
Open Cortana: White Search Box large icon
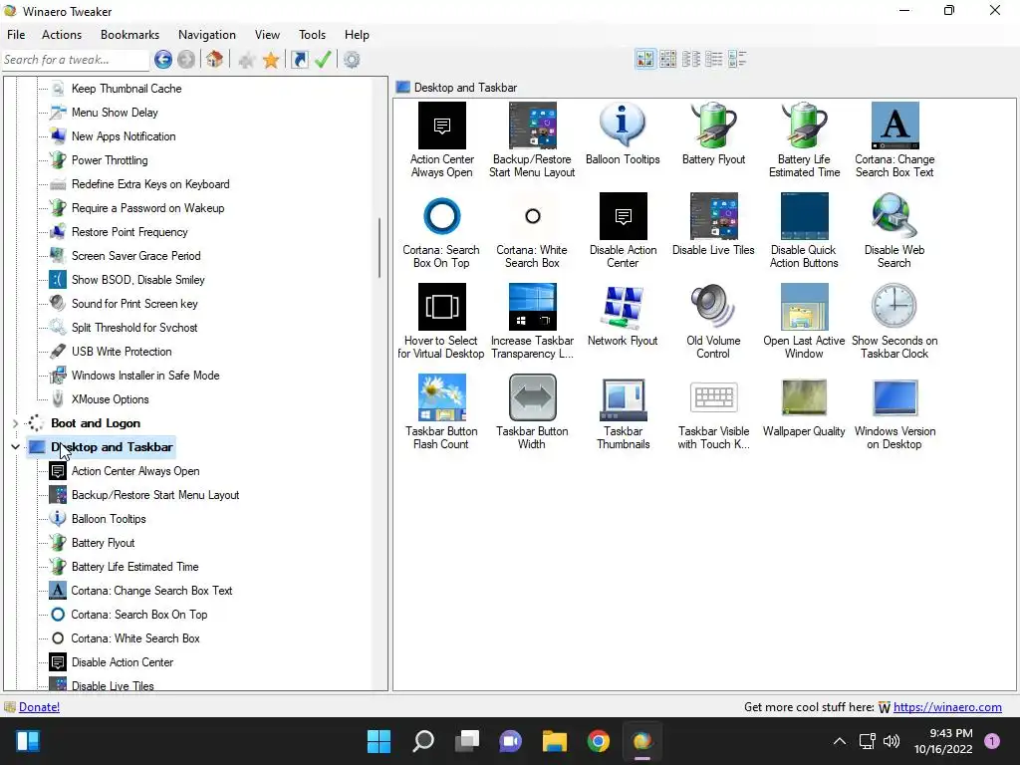532,216
